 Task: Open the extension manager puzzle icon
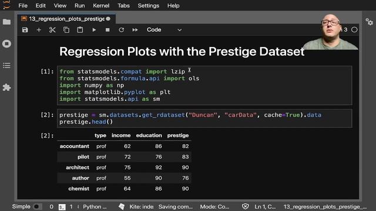click(6, 87)
